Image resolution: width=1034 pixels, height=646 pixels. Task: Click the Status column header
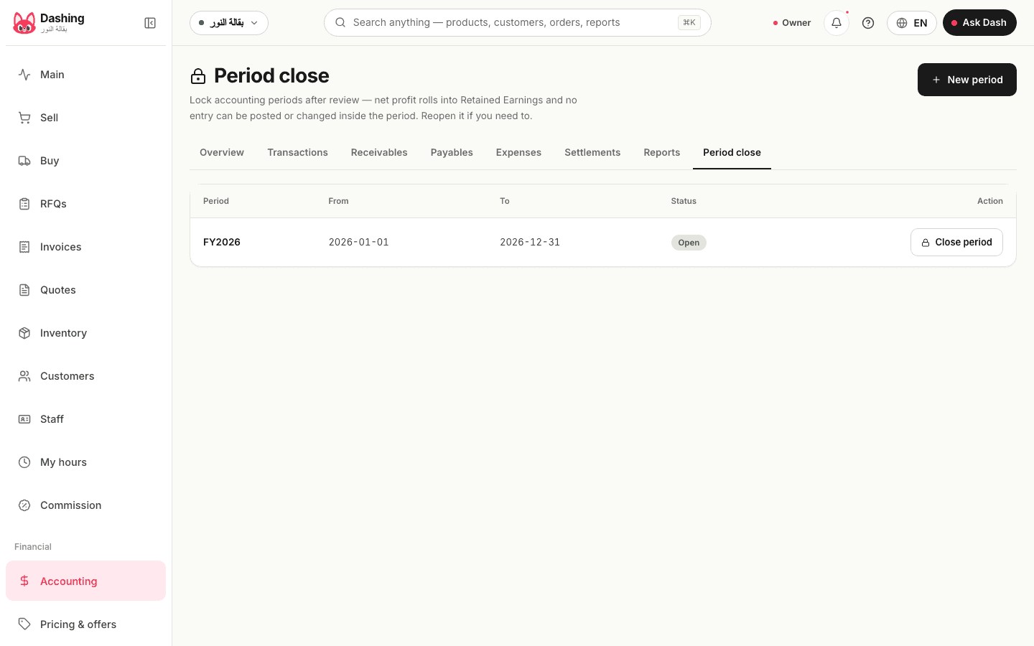(x=684, y=201)
